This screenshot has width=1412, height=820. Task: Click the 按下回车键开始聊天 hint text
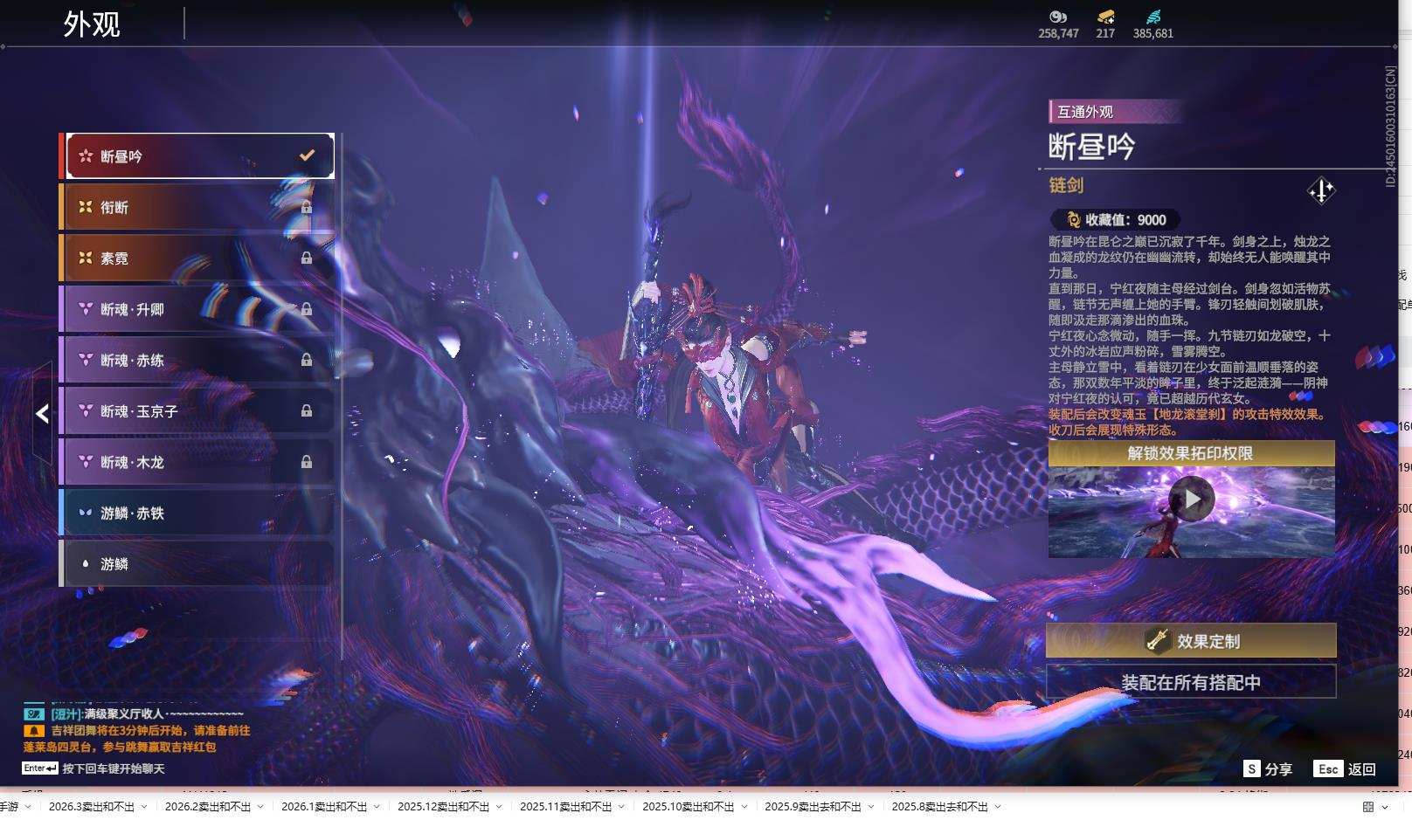(114, 768)
